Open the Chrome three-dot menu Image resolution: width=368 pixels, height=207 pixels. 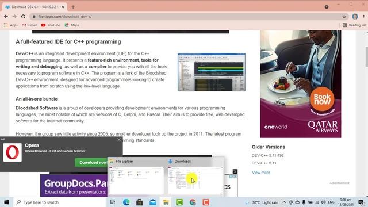pyautogui.click(x=363, y=17)
